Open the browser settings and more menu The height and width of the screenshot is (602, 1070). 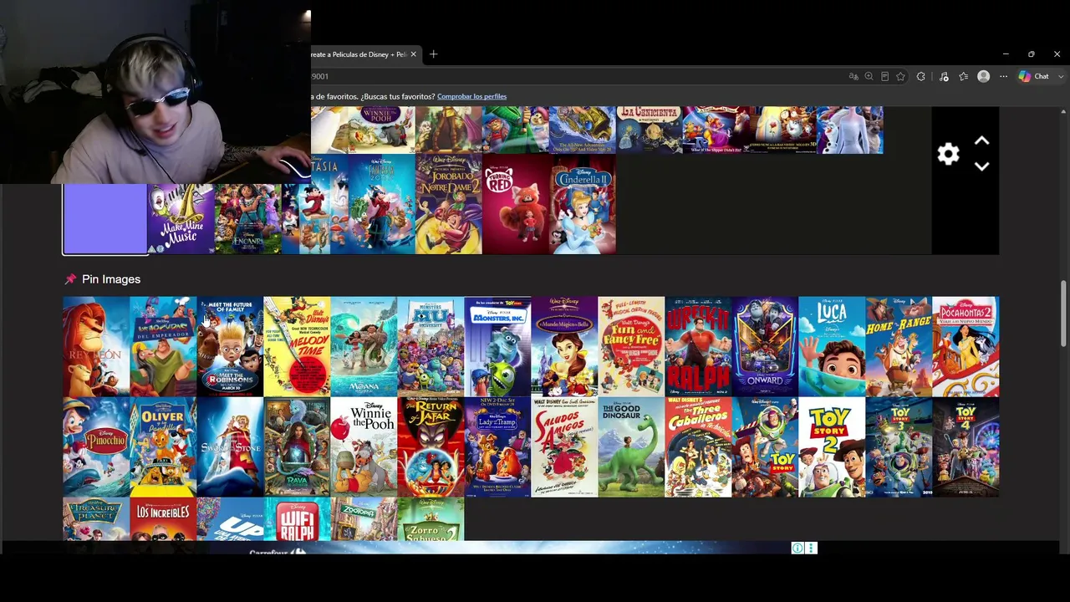[x=1003, y=76]
